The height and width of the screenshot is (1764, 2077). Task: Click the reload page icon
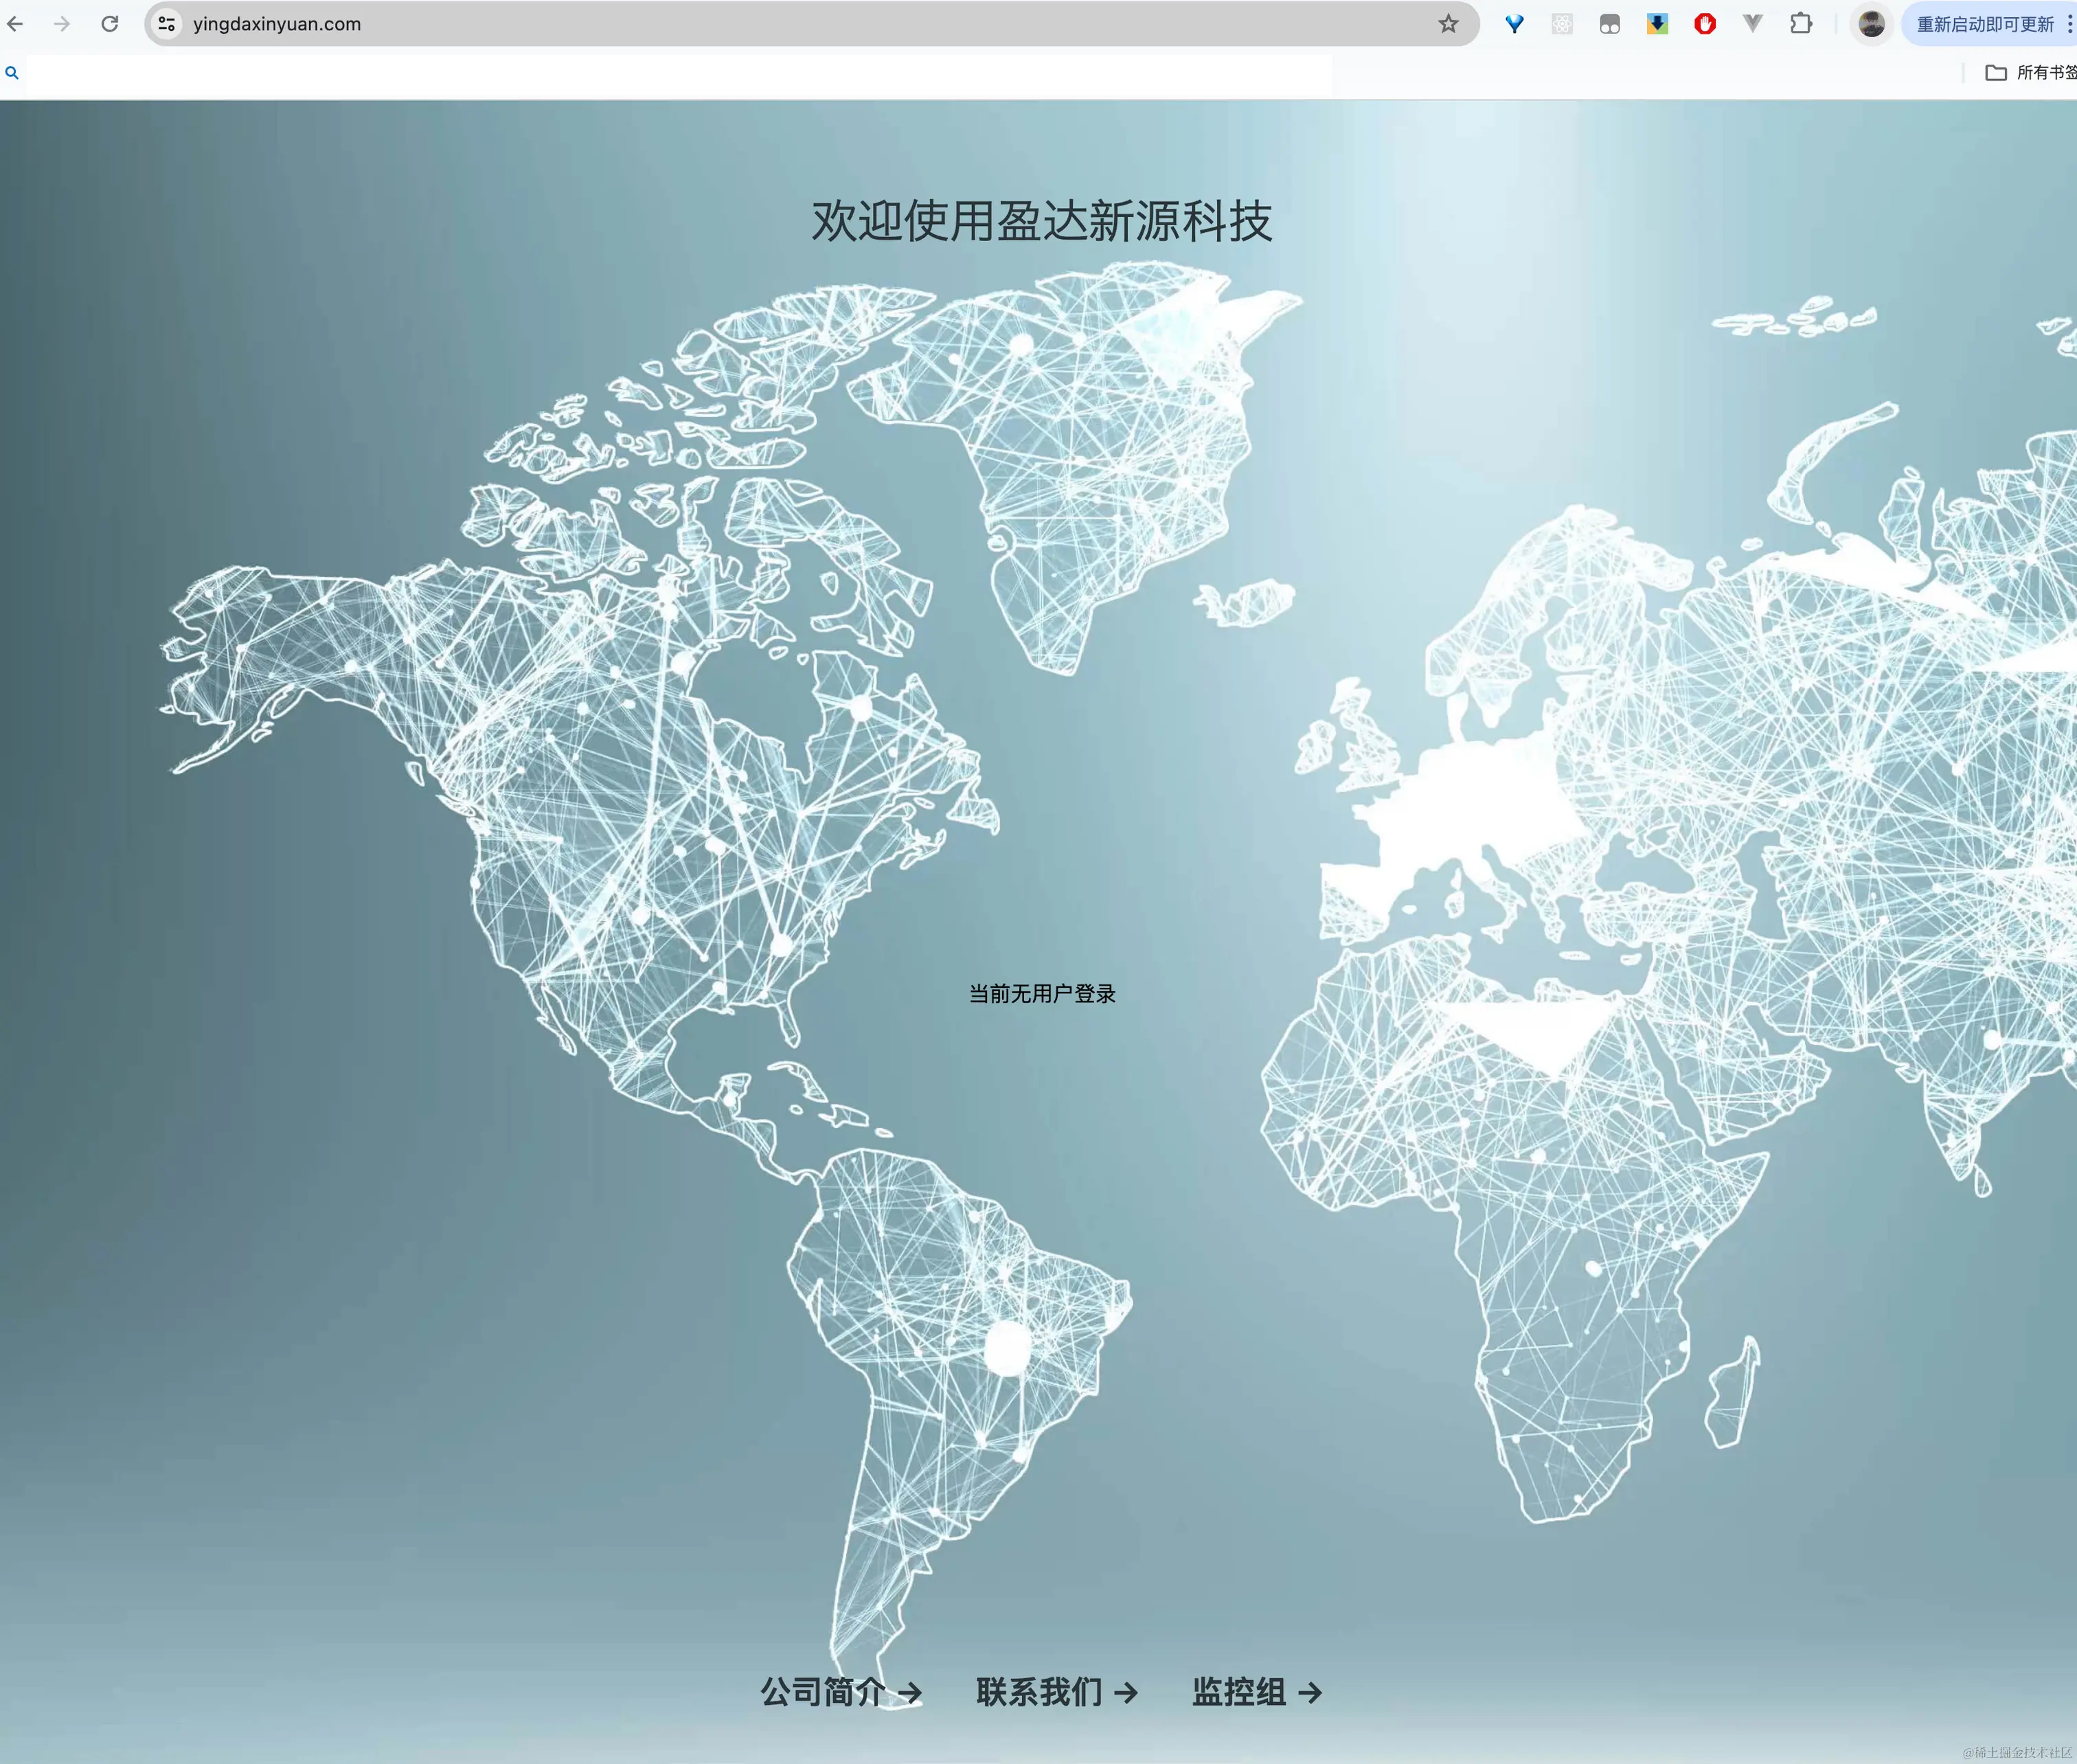tap(110, 23)
